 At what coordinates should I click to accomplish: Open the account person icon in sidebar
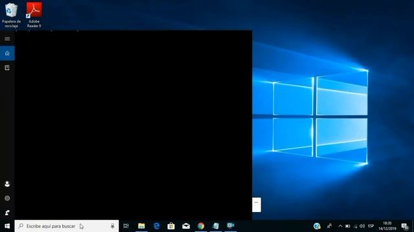click(7, 184)
